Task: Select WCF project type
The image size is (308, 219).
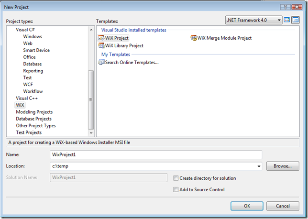Action: point(28,85)
